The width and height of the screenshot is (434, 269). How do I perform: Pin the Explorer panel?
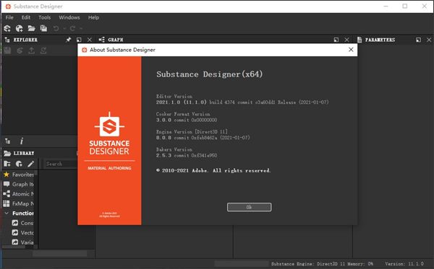pyautogui.click(x=69, y=40)
